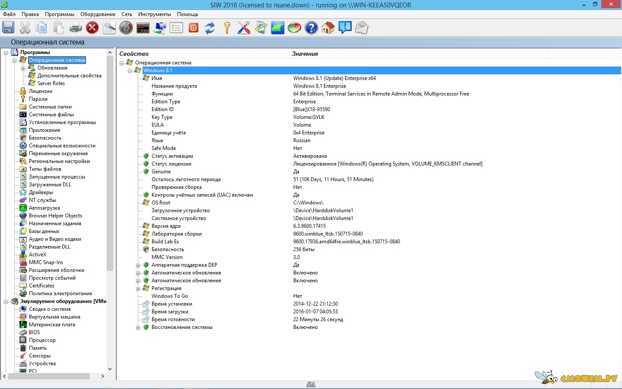Collapse the Программы tree node
Image resolution: width=622 pixels, height=389 pixels.
[6, 53]
